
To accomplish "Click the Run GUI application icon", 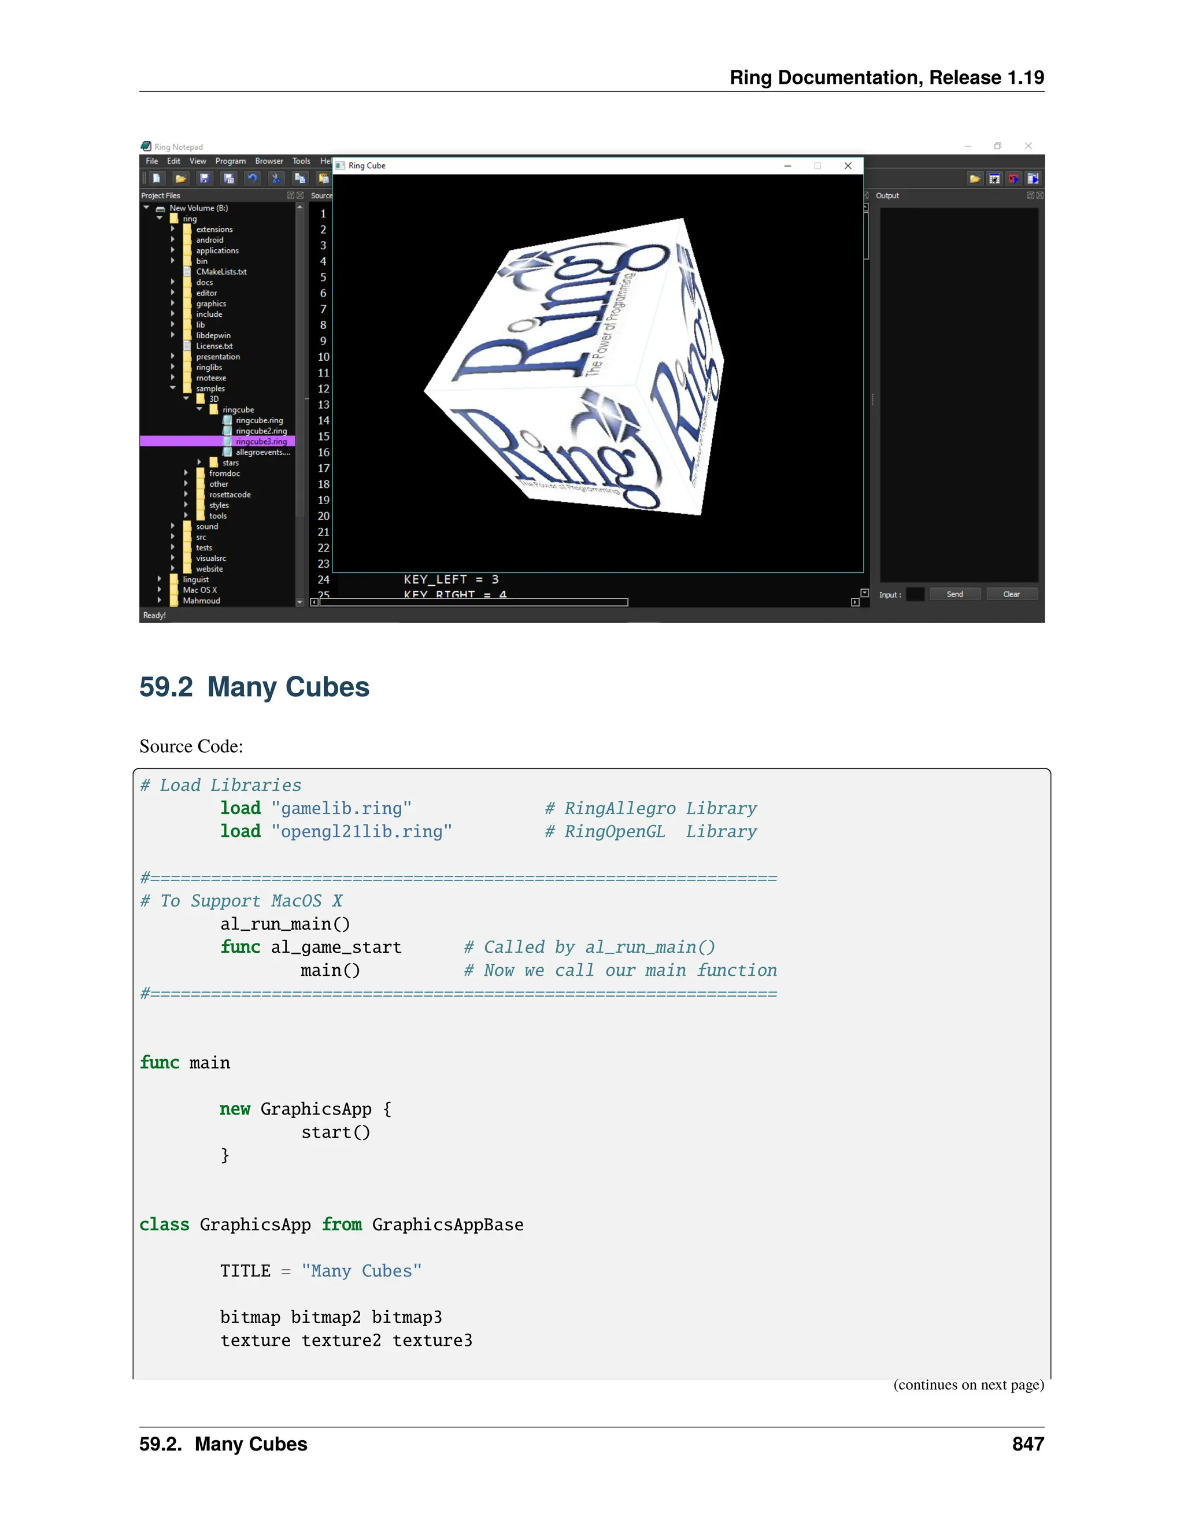I will [1033, 179].
